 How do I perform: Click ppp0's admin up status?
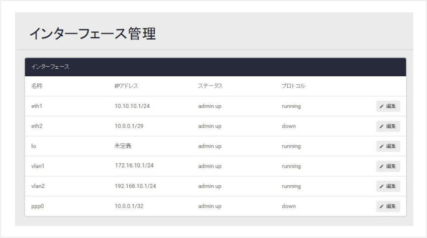210,206
